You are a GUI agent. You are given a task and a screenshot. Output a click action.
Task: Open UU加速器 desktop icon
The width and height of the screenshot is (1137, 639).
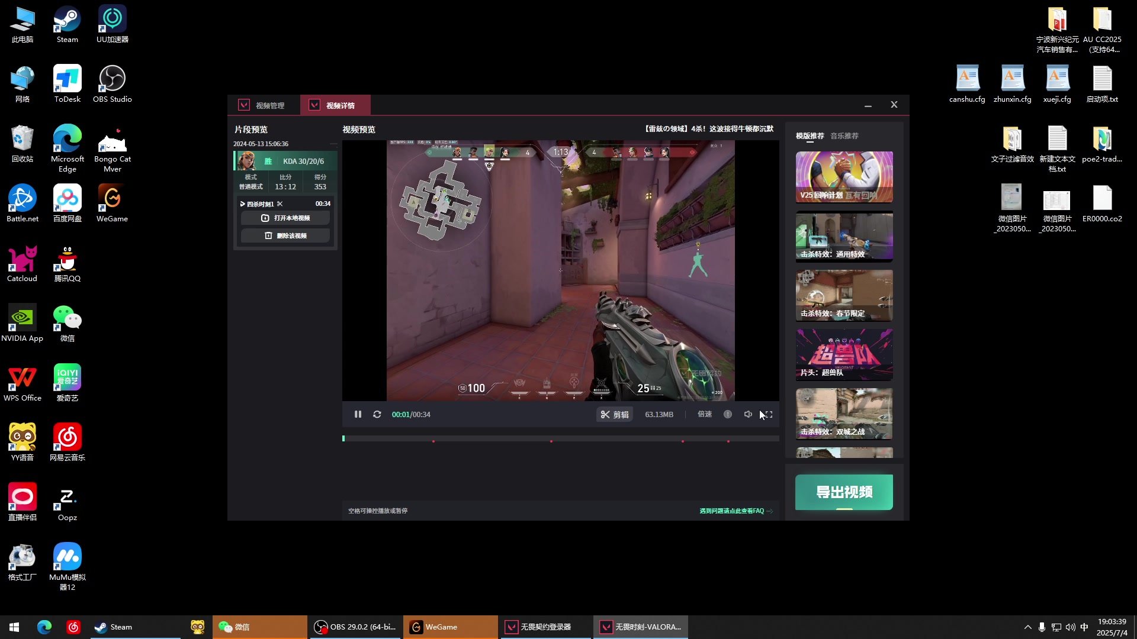(x=113, y=25)
